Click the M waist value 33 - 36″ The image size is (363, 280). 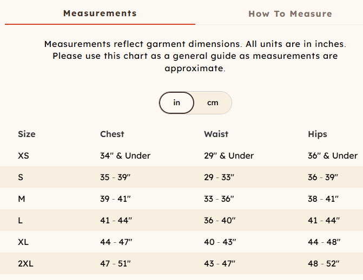[x=219, y=199]
